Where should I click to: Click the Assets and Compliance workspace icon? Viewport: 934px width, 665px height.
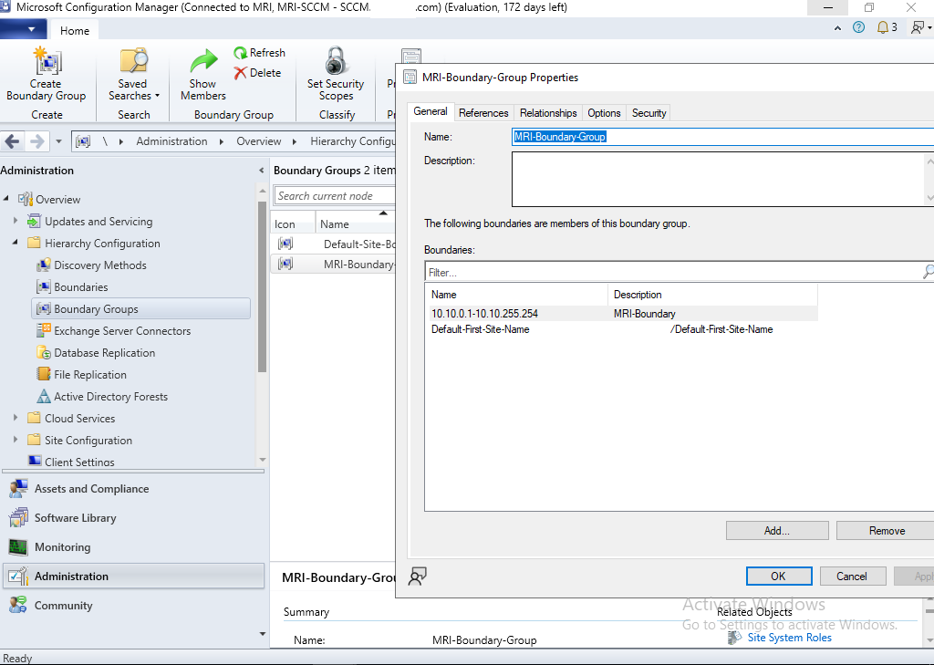(18, 489)
